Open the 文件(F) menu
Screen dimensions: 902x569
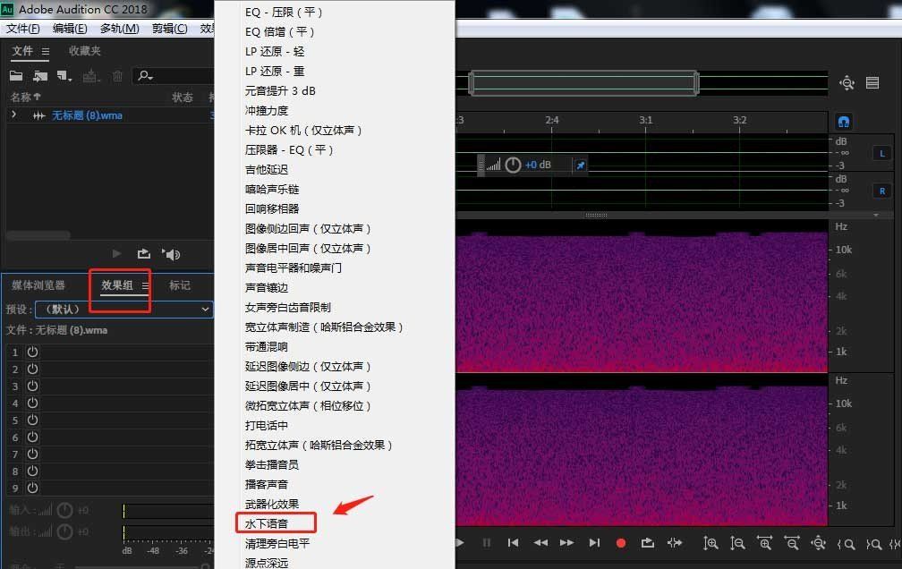(23, 29)
